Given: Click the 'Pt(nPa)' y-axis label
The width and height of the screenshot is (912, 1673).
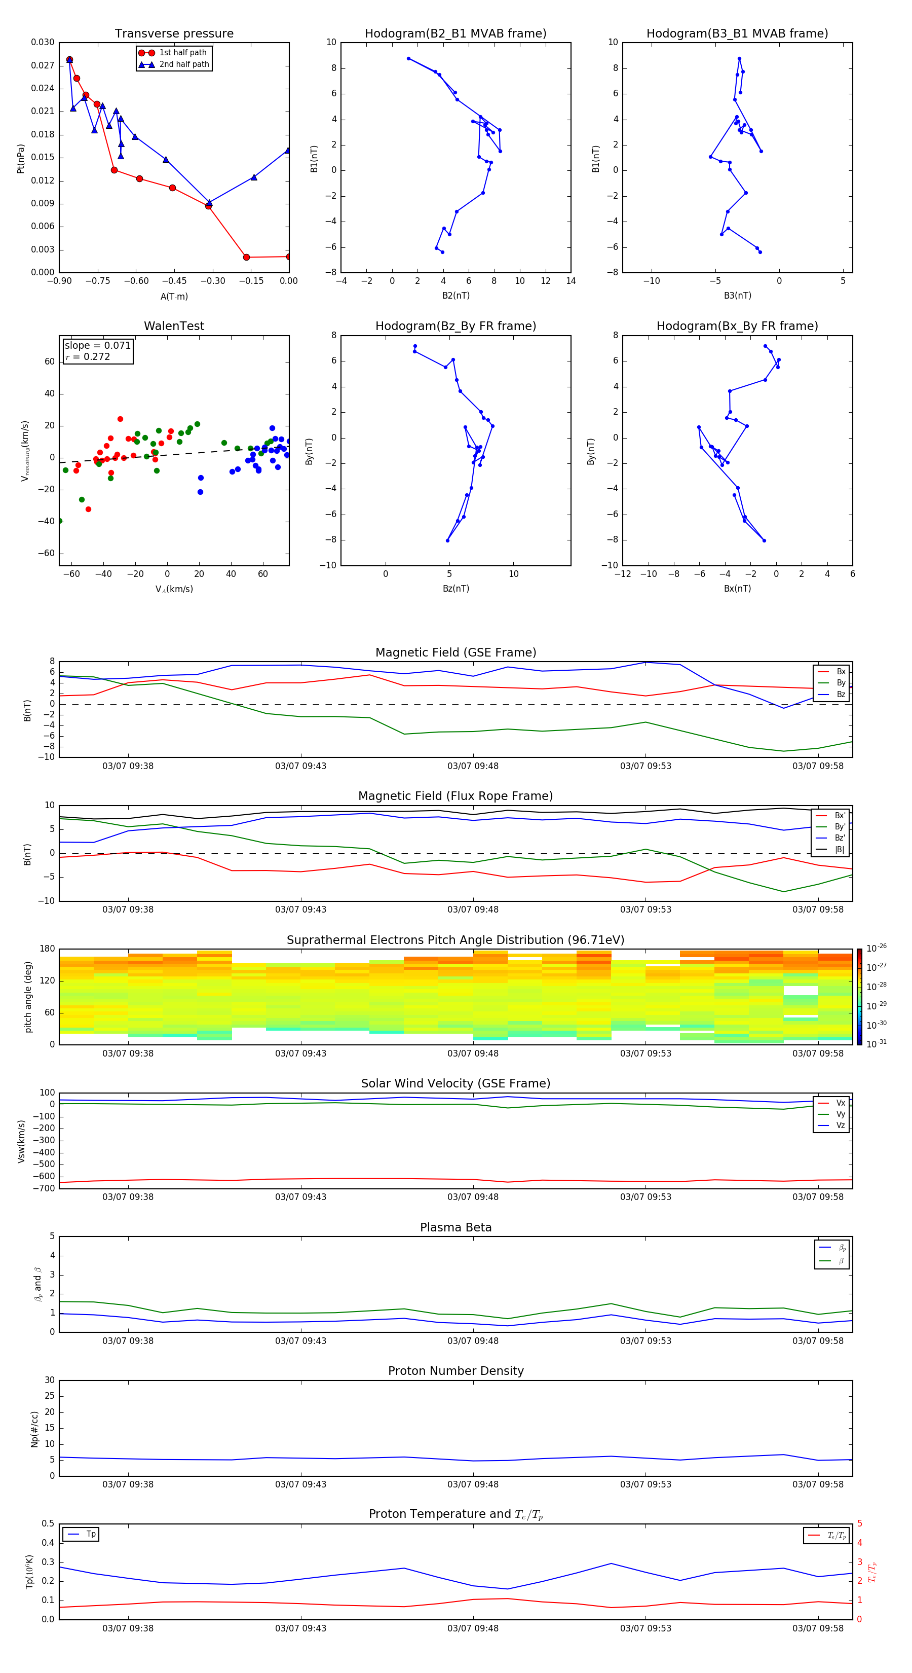Looking at the screenshot, I should click(x=21, y=159).
